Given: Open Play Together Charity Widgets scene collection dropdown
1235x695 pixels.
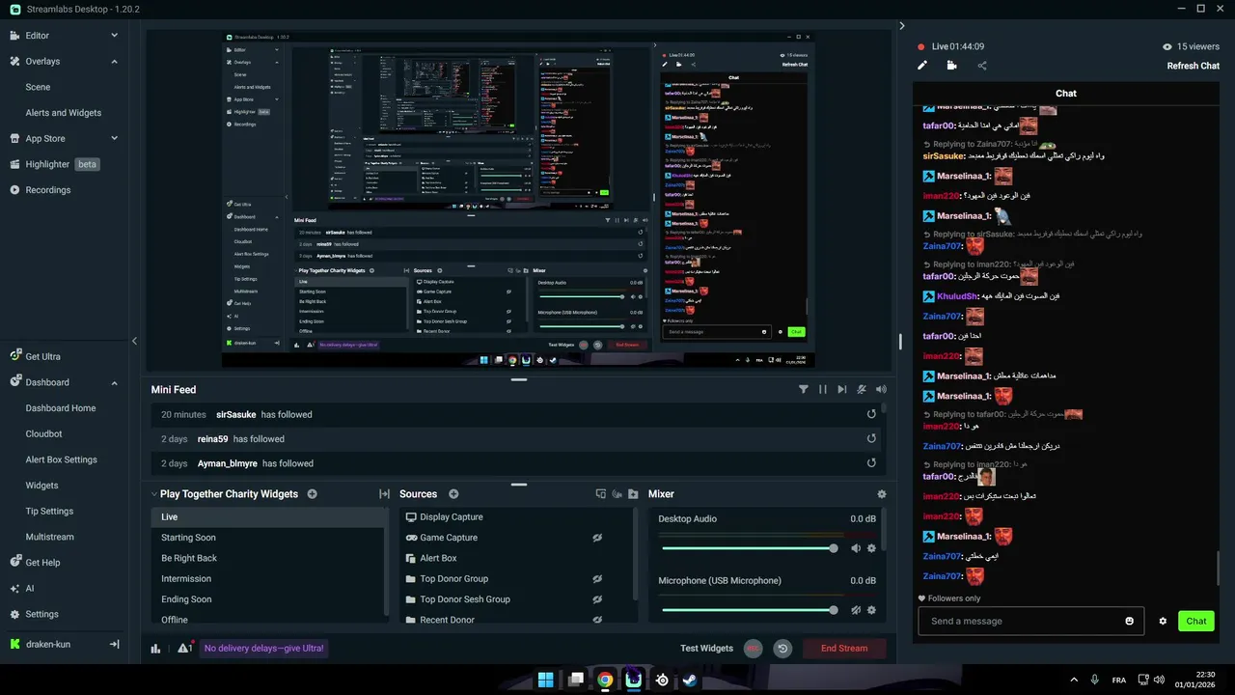Looking at the screenshot, I should (x=224, y=494).
